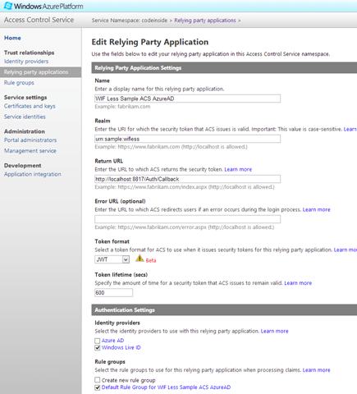Screen dimensions: 357x394
Task: Click into the Name text field
Action: [187, 98]
